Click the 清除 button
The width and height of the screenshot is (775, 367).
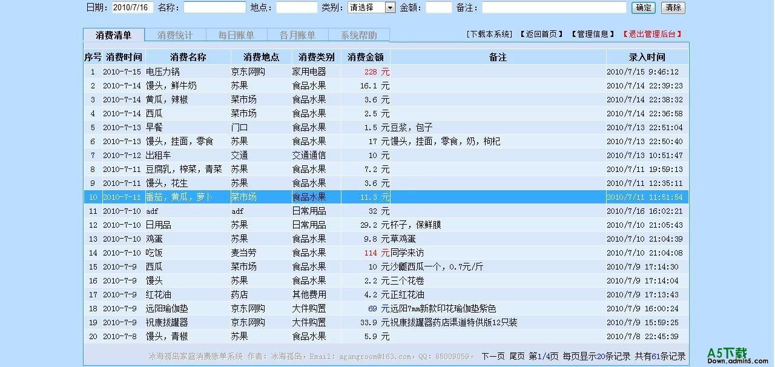coord(673,8)
